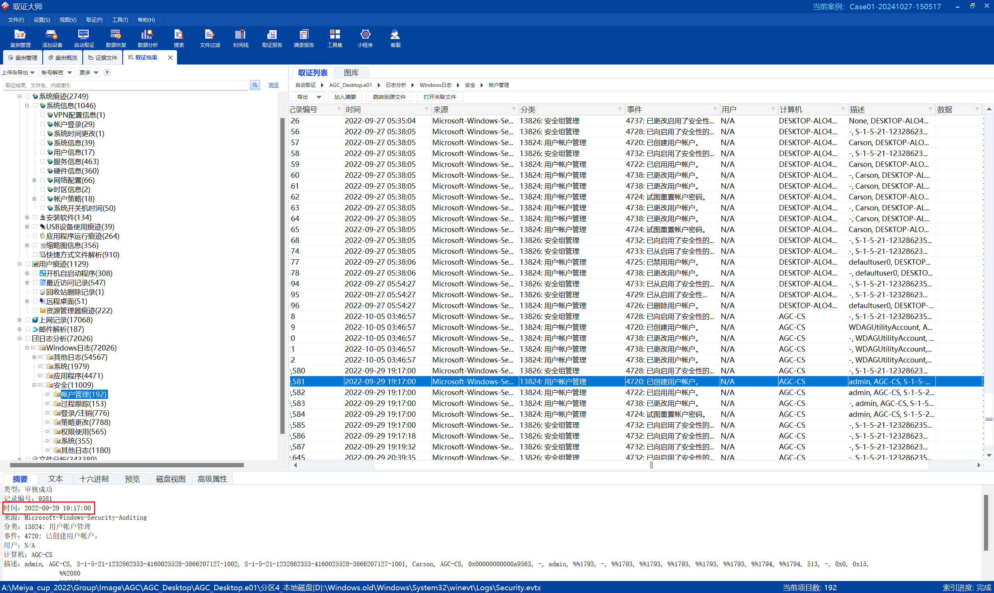Check the 系统痕迹(2749) checkbox
This screenshot has height=593, width=994.
tap(28, 96)
